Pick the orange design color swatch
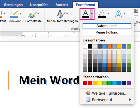Image resolution: width=140 pixels, height=108 pixels. tap(109, 46)
